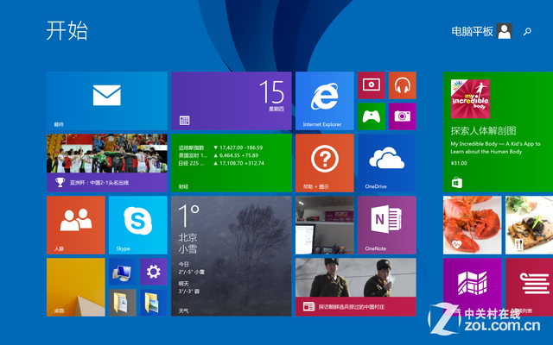Open the Sports news tile with trophy
Image resolution: width=553 pixels, height=345 pixels.
pyautogui.click(x=106, y=163)
